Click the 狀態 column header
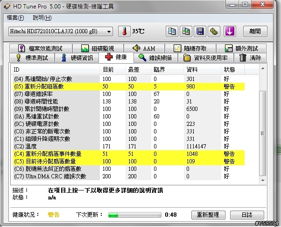Viewport: 281px width, 227px height. (x=232, y=70)
